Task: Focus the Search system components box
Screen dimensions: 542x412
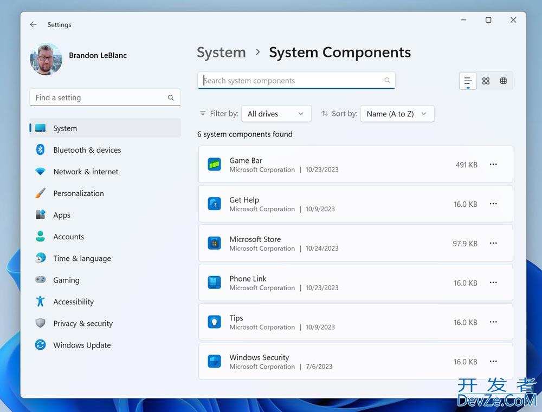Action: point(296,81)
